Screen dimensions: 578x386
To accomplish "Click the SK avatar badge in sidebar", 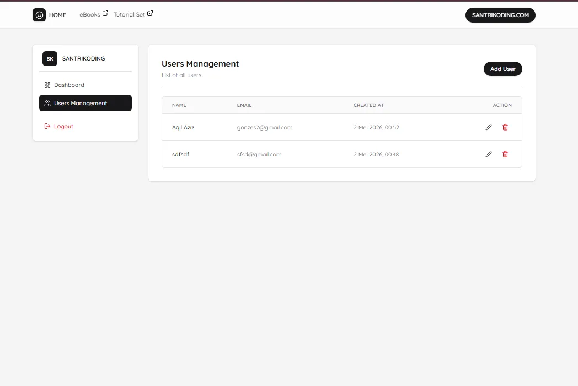I will coord(50,58).
